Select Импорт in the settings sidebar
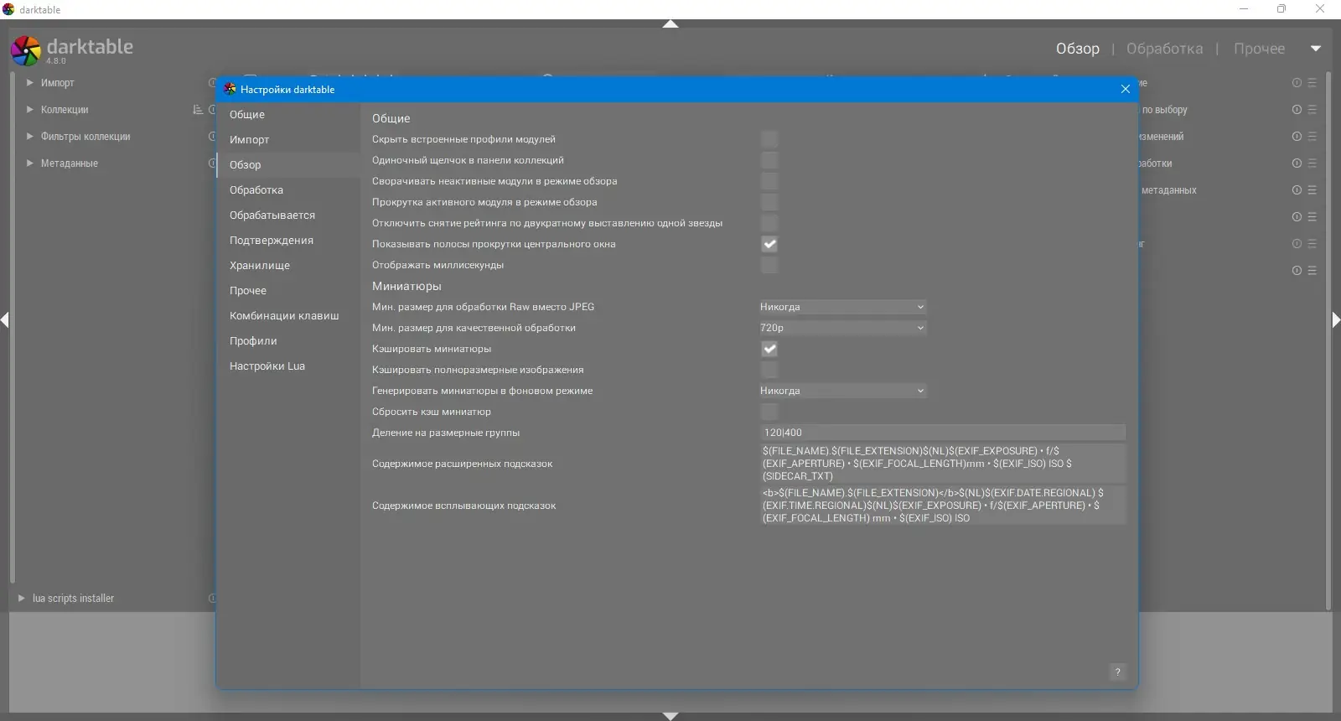 tap(288, 140)
